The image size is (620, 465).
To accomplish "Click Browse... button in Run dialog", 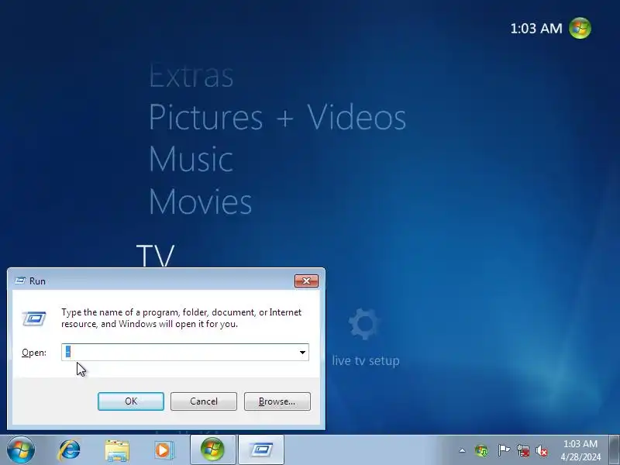I will [277, 401].
